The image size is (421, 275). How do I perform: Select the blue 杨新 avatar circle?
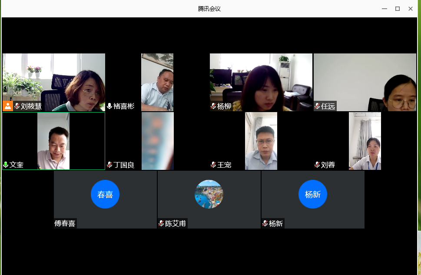(313, 194)
